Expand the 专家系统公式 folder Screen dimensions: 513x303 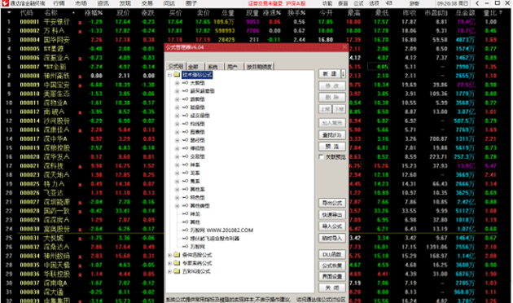[170, 263]
